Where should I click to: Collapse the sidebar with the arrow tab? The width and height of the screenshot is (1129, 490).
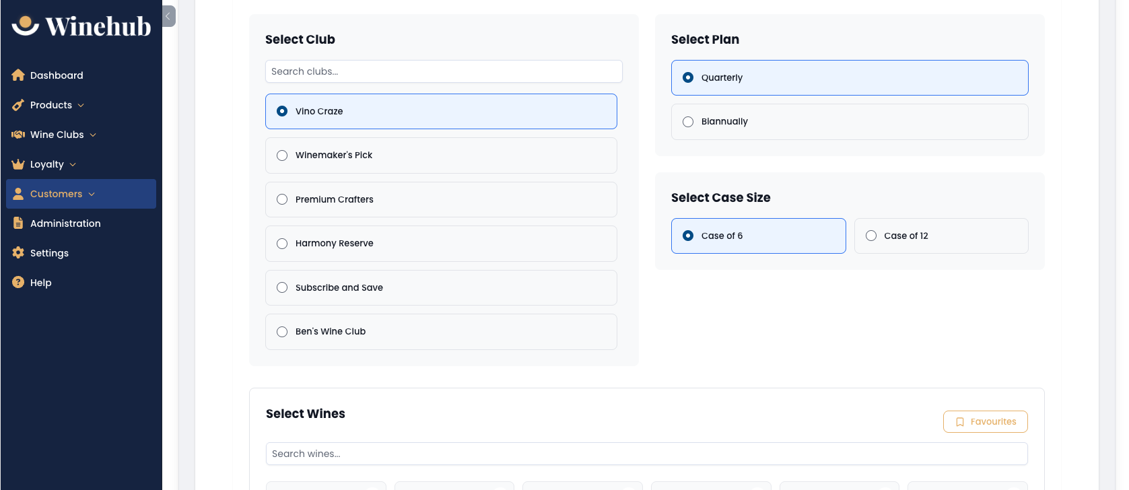click(x=168, y=16)
